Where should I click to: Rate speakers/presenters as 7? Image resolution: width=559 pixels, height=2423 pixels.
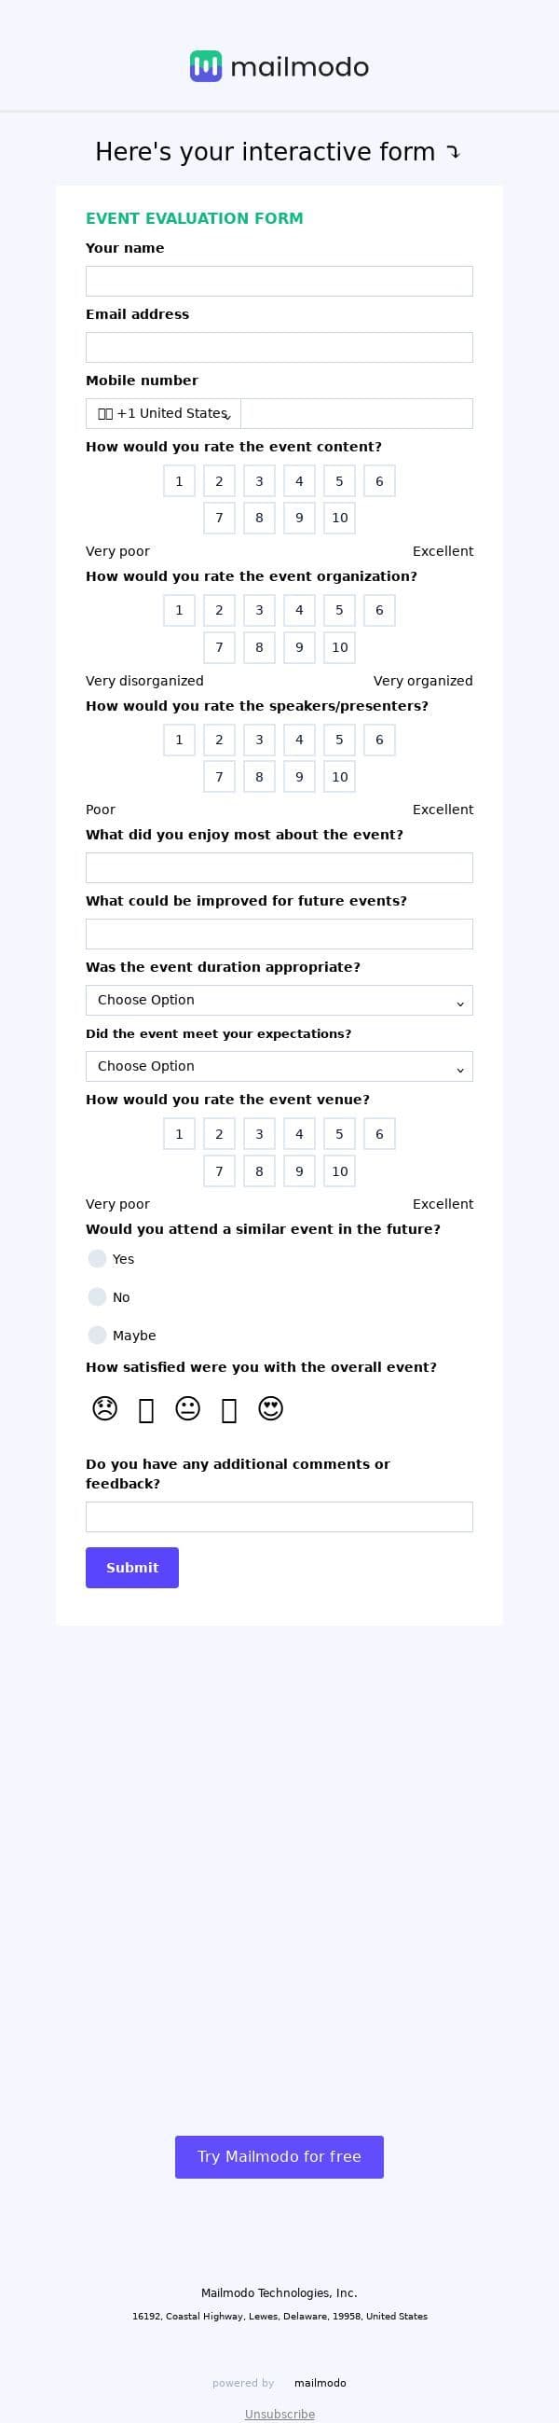pyautogui.click(x=219, y=777)
